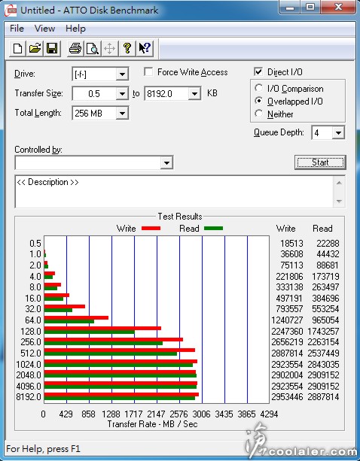Viewport: 360px width, 461px height.
Task: Enable the Force Write Access checkbox
Action: click(x=148, y=72)
